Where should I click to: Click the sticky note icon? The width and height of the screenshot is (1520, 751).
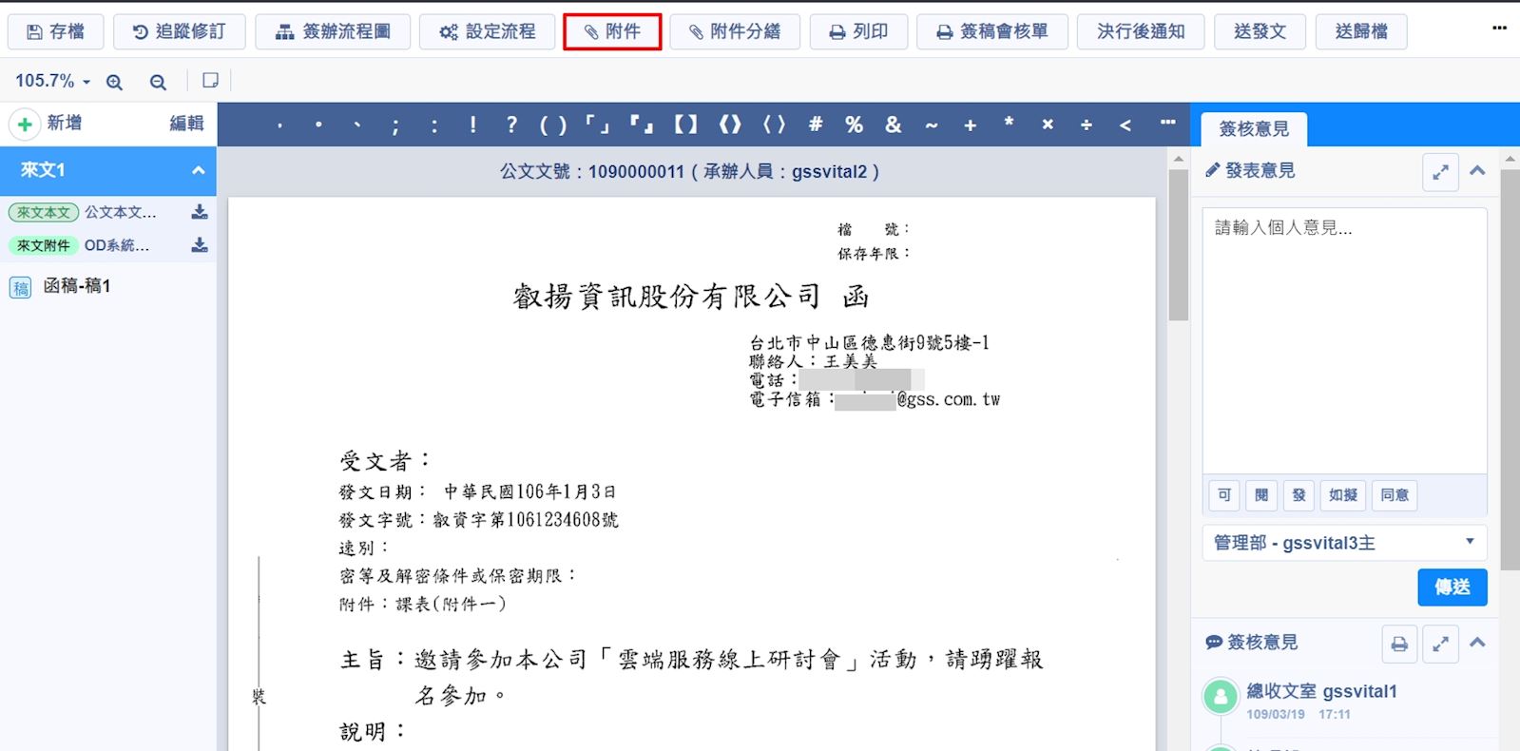pyautogui.click(x=210, y=81)
